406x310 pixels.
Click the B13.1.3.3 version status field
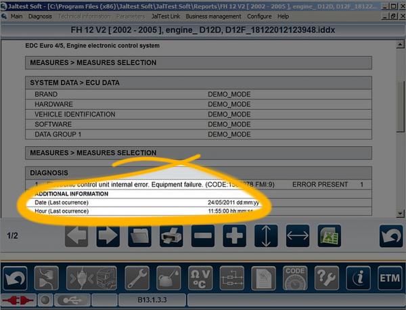click(152, 301)
